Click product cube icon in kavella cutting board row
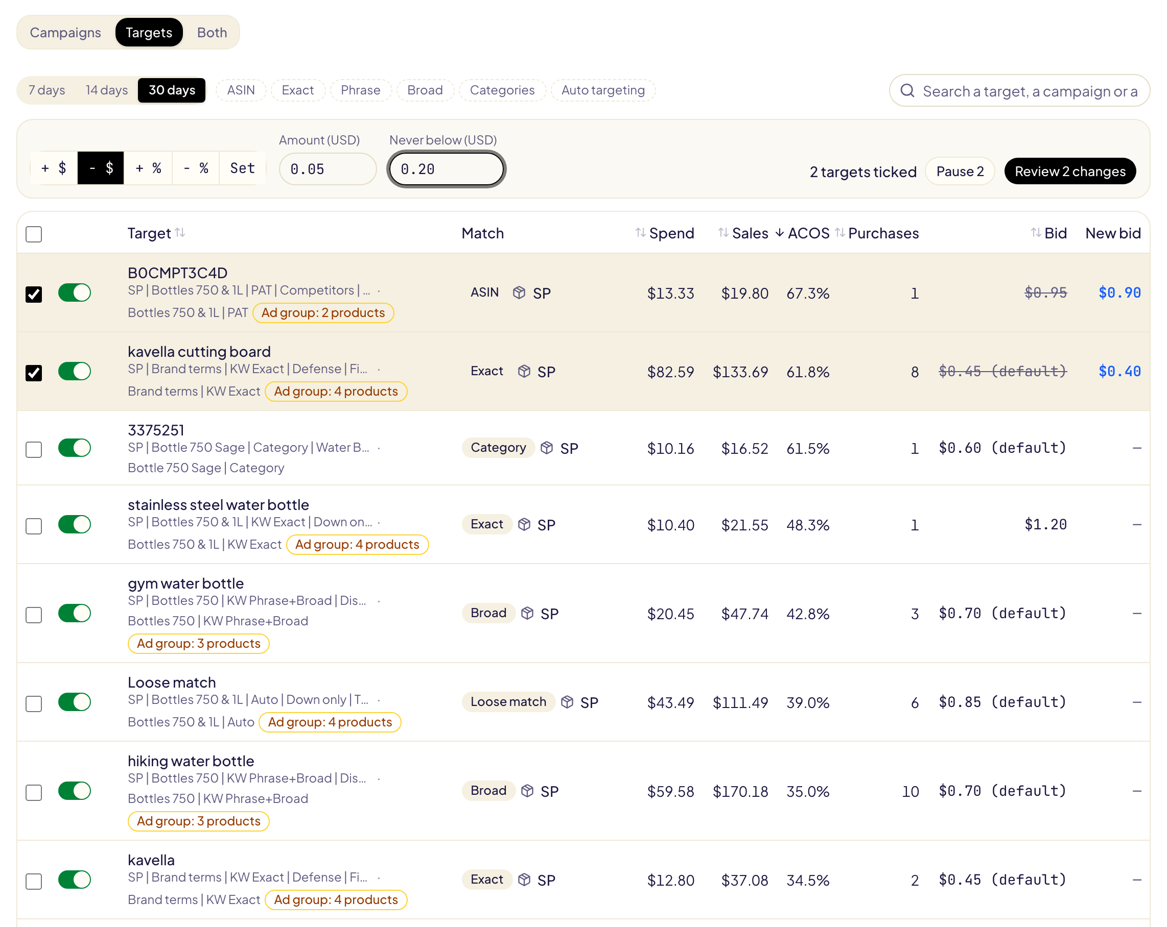 [x=524, y=371]
